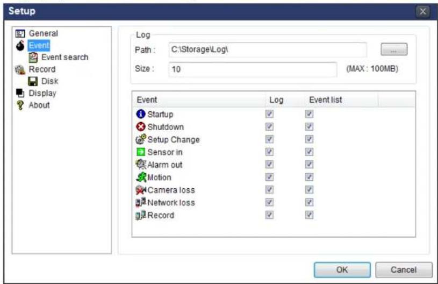This screenshot has width=438, height=284.
Task: Click the green running-man Motion icon
Action: pos(141,177)
